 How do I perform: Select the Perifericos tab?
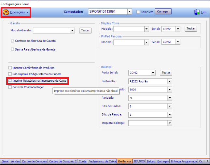click(125, 161)
